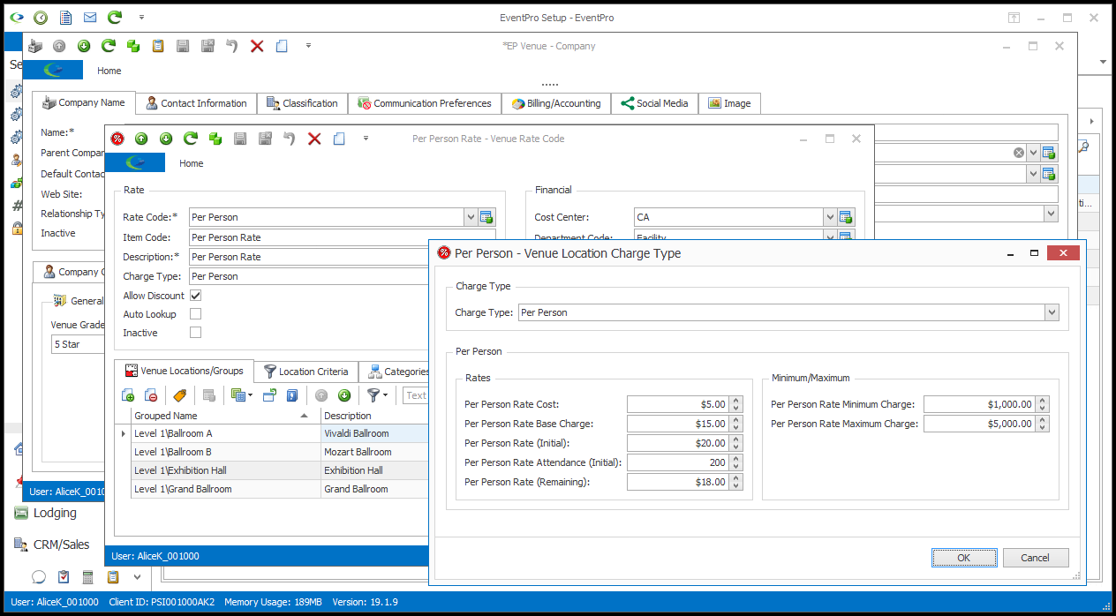Select the Communication Preferences tab

coord(425,103)
